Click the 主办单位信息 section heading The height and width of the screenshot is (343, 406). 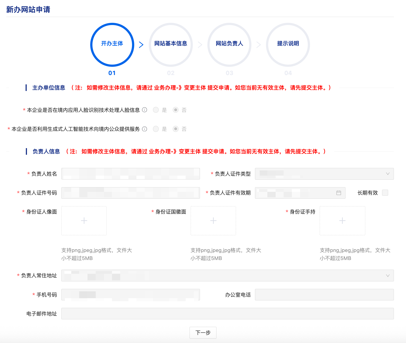49,88
